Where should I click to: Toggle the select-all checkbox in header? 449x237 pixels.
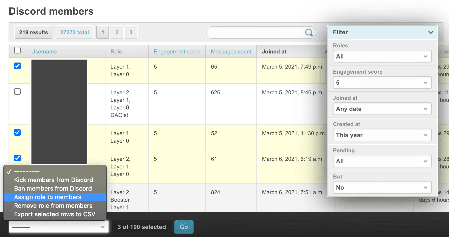click(x=17, y=50)
